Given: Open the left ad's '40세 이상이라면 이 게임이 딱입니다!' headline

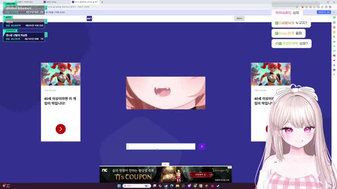Looking at the screenshot, I should 60,101.
